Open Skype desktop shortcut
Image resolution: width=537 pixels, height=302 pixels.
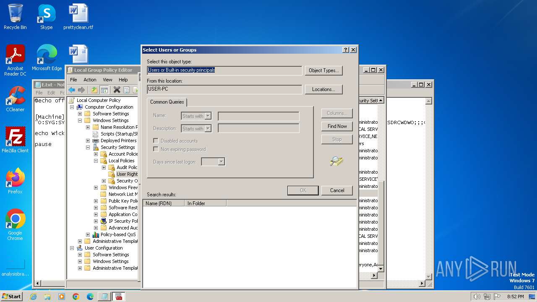(x=46, y=17)
